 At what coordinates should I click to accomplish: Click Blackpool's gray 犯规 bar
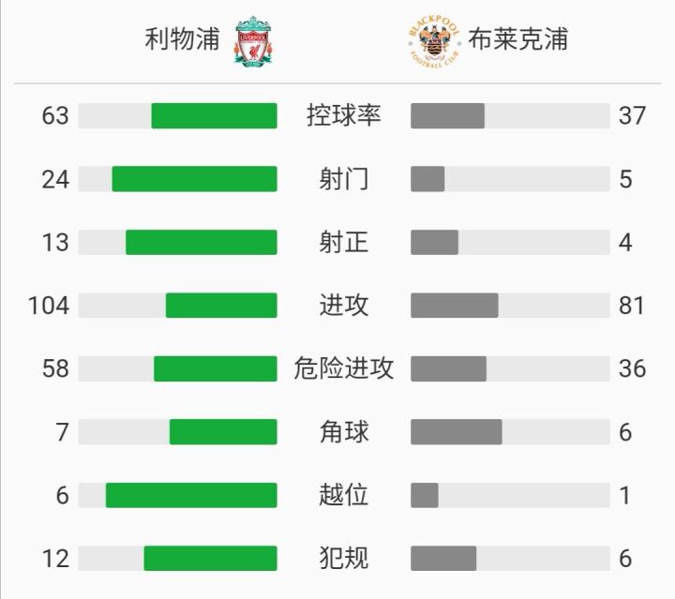click(x=443, y=558)
